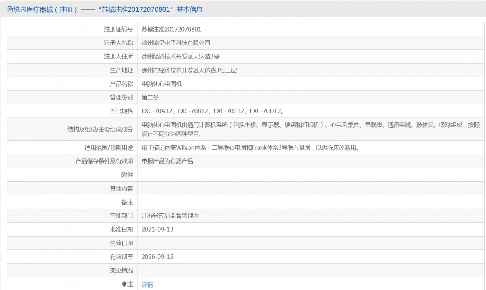Click the 产品储存条件及有效期 label
Screen dimensions: 486x290
coord(104,161)
